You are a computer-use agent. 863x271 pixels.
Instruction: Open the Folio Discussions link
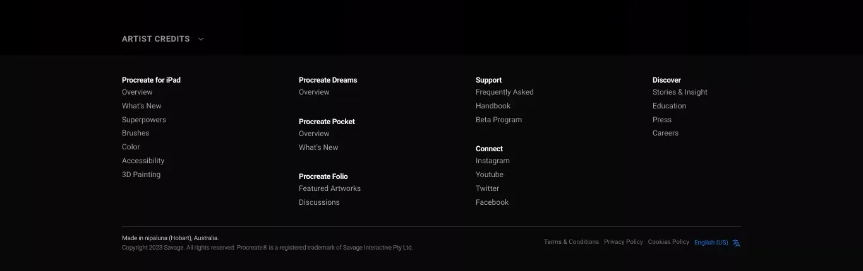pos(319,202)
